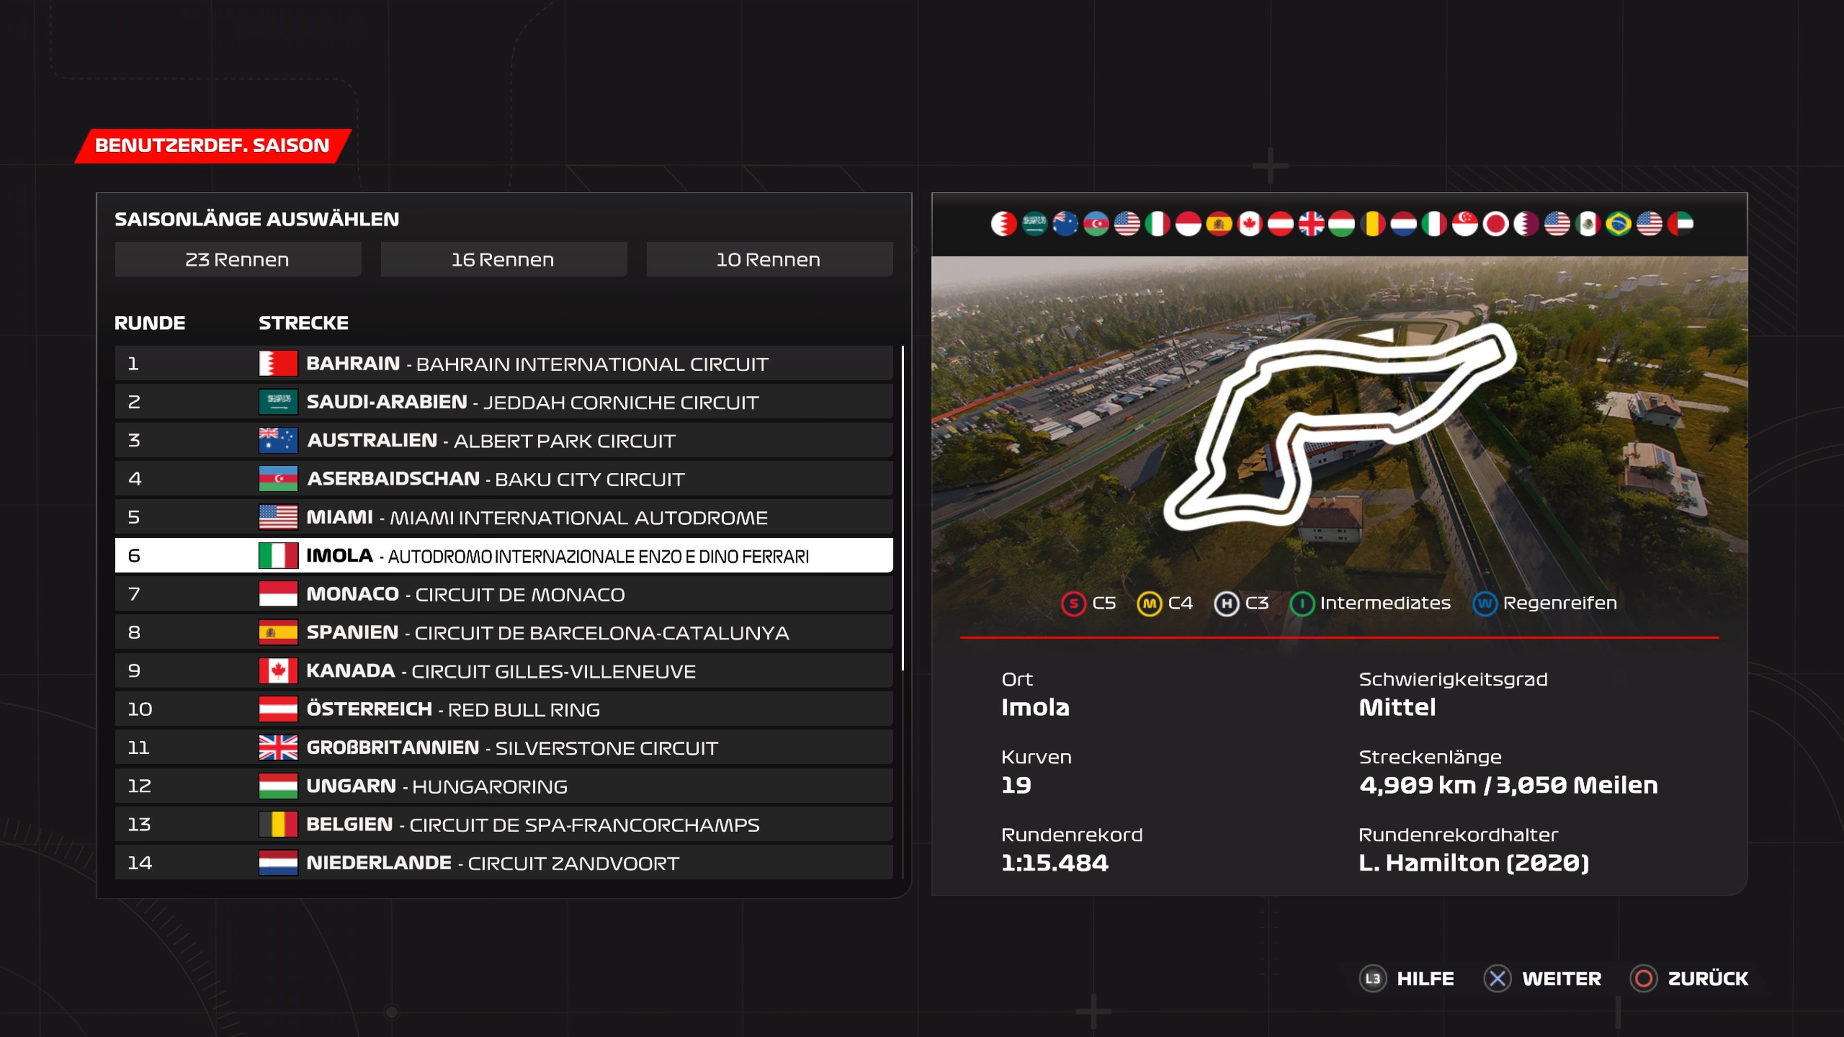Click the medium tyre C4 icon

1149,603
